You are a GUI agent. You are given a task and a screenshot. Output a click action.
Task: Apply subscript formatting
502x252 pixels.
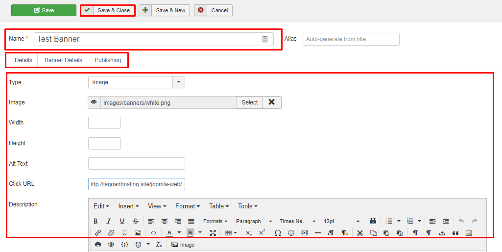pos(249,233)
